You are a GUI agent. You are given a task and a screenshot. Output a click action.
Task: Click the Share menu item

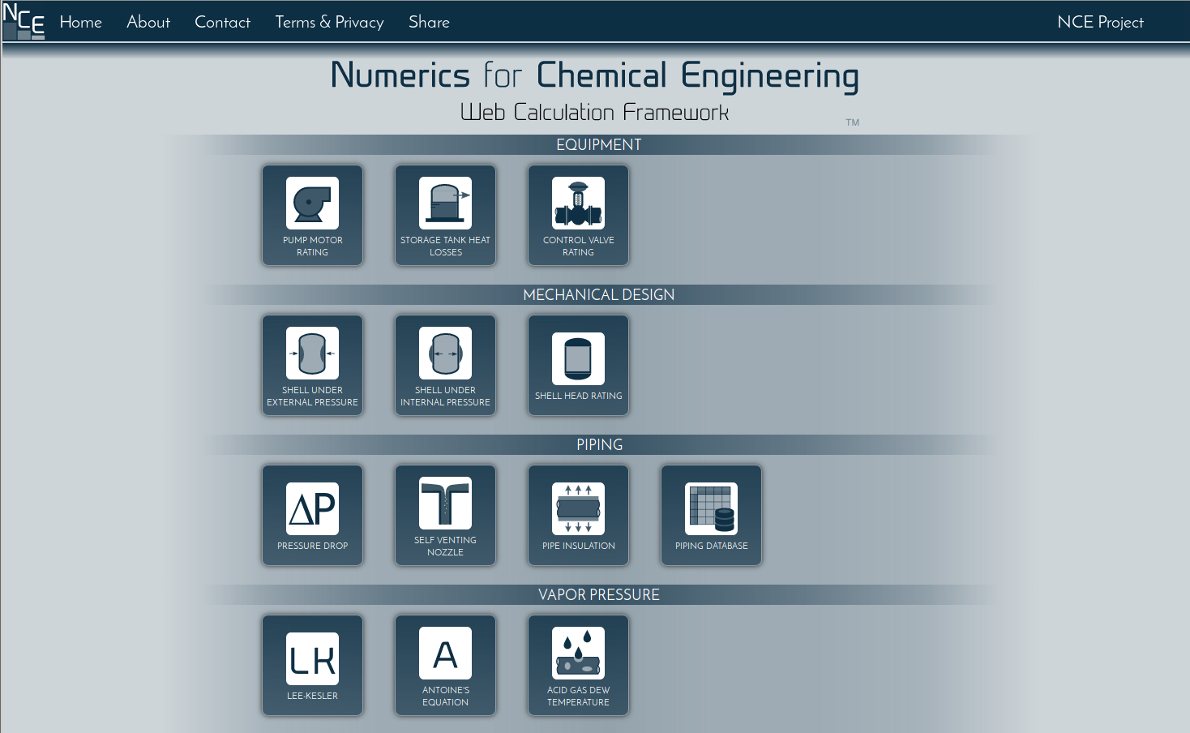429,22
